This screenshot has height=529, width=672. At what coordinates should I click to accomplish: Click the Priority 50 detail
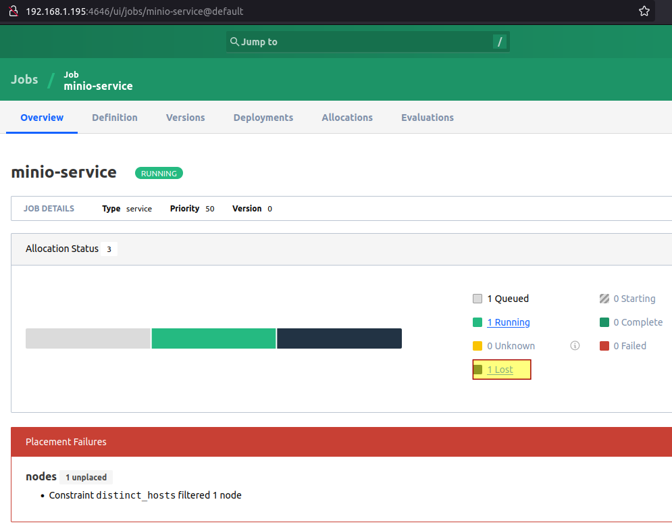pos(192,208)
